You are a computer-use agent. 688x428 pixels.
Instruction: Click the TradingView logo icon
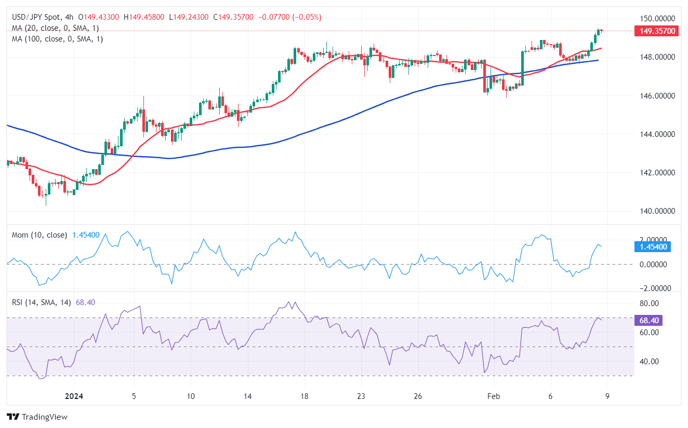pyautogui.click(x=13, y=417)
